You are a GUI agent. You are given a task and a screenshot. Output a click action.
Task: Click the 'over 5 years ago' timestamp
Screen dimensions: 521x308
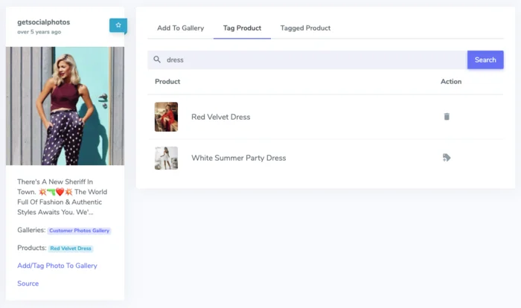tap(39, 32)
